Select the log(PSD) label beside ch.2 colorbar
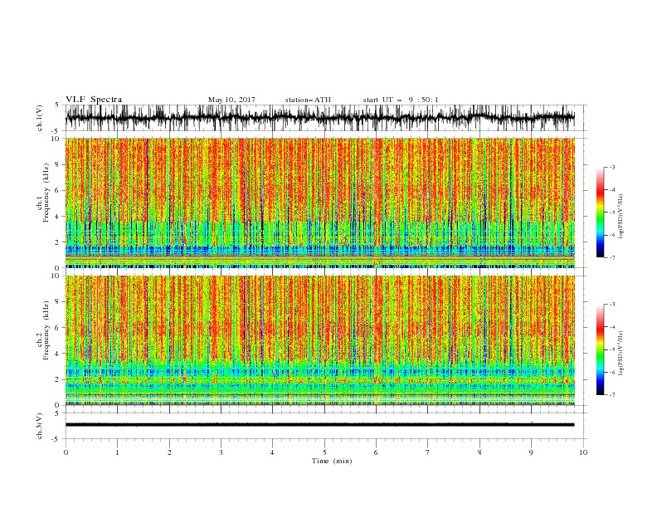 click(621, 354)
